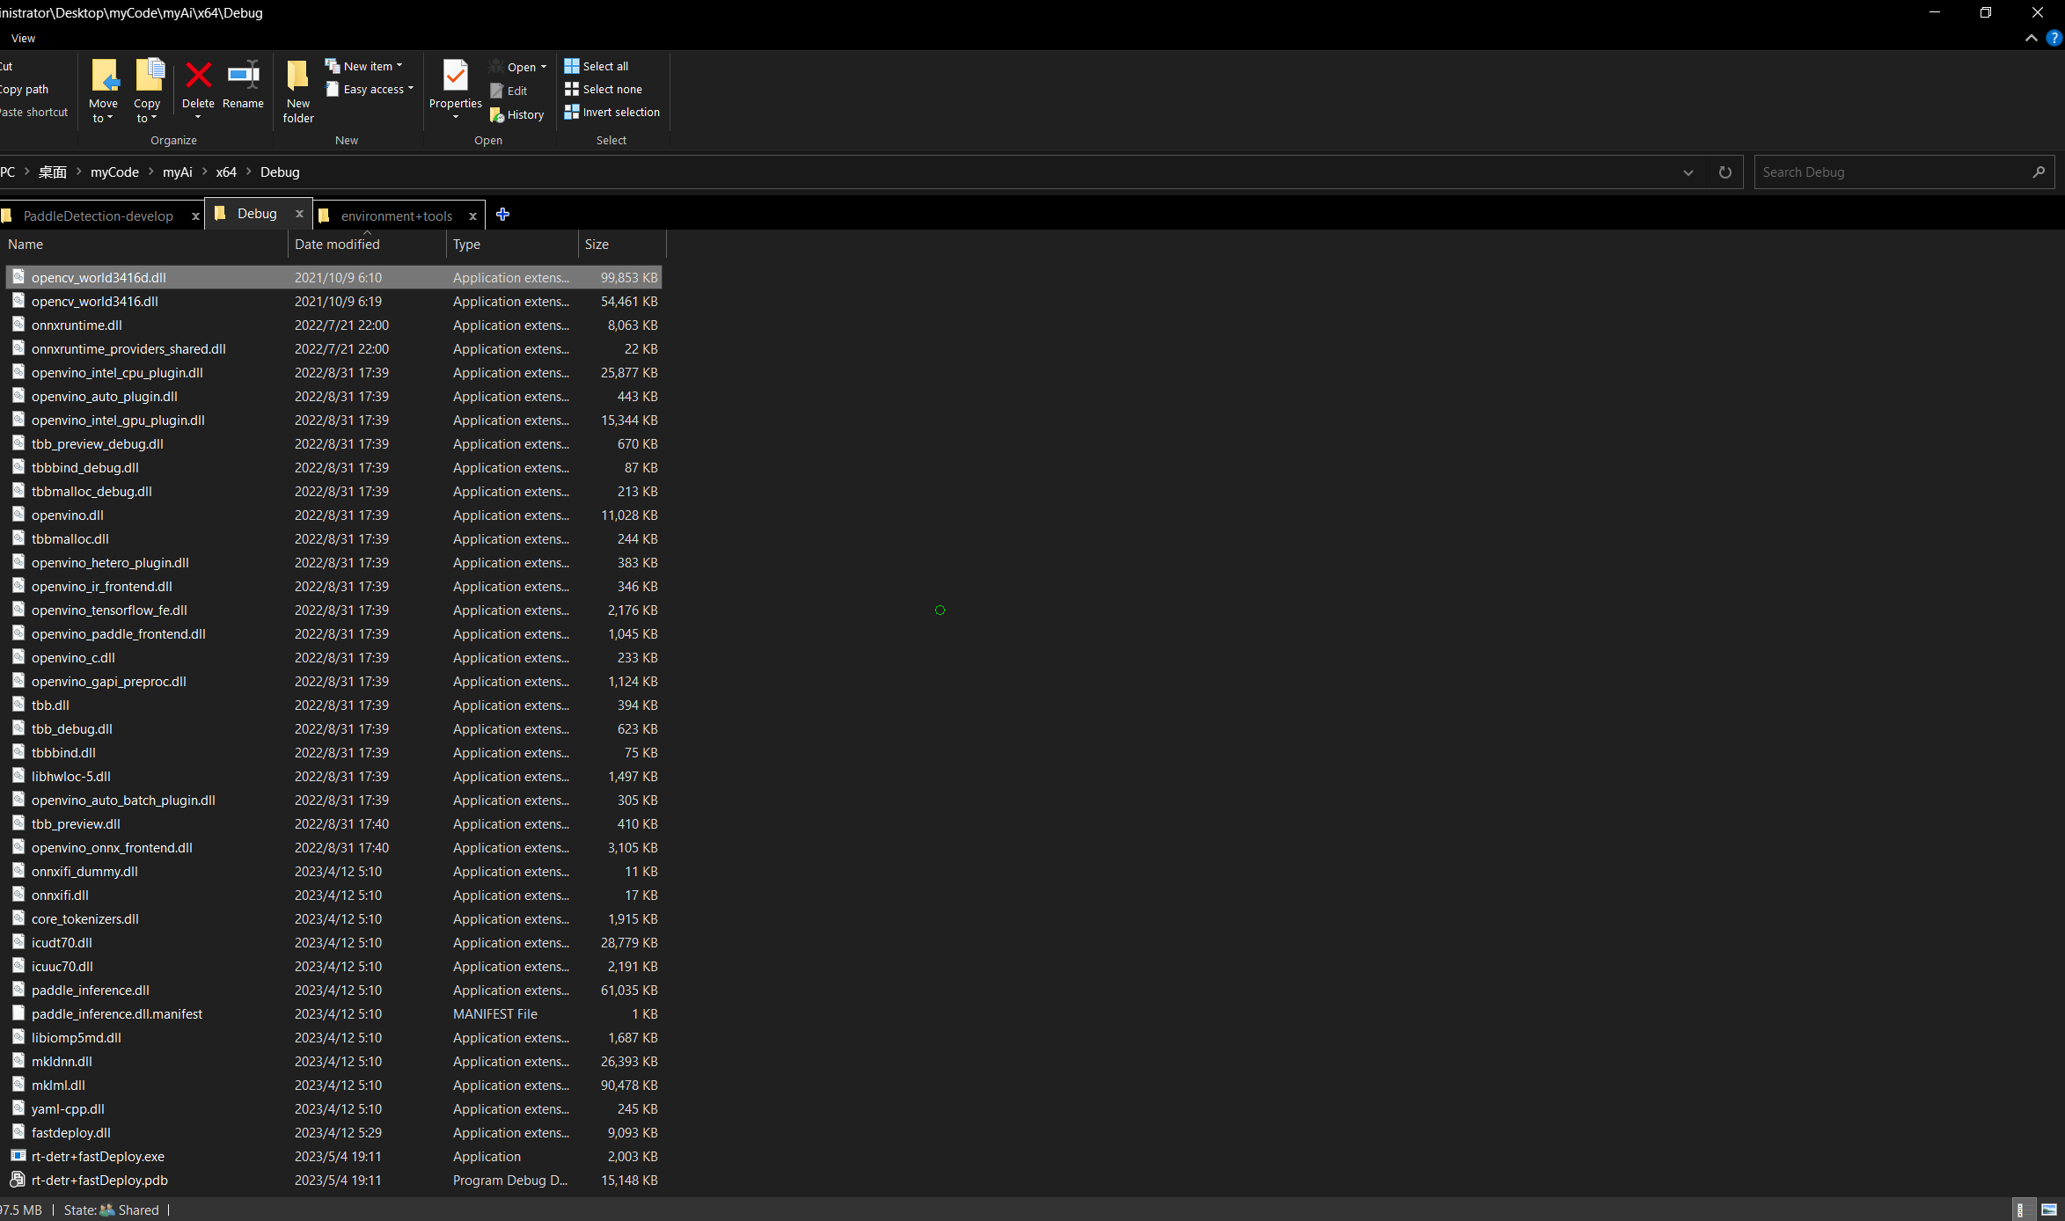
Task: Click the Edit button in ribbon
Action: tap(509, 91)
